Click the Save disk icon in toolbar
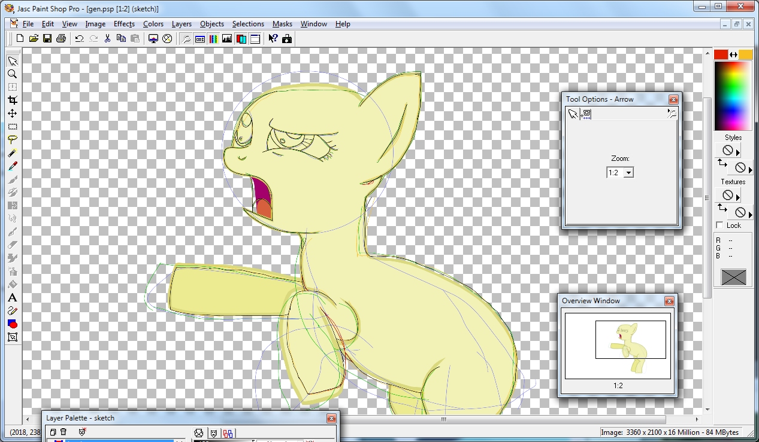The image size is (759, 442). (x=47, y=39)
